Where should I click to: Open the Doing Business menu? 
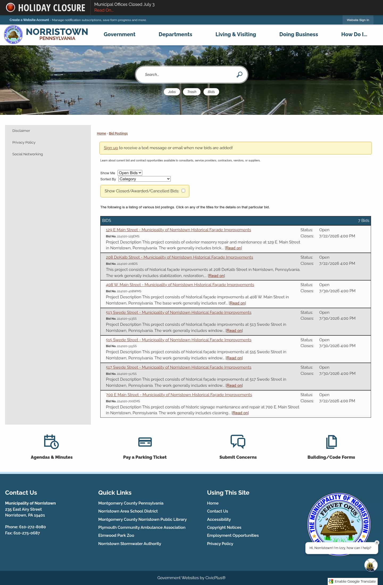click(x=298, y=34)
